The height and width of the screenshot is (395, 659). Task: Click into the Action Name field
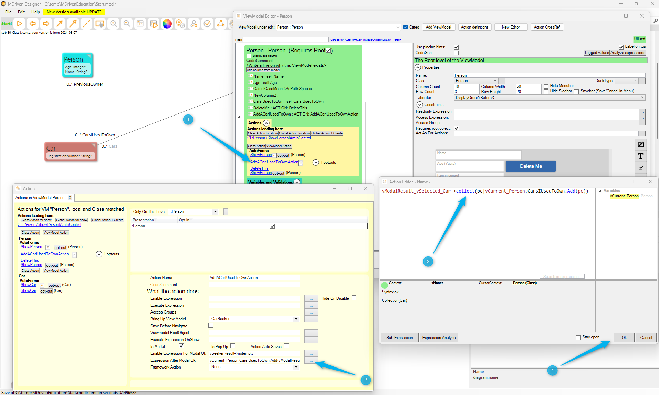click(x=254, y=278)
